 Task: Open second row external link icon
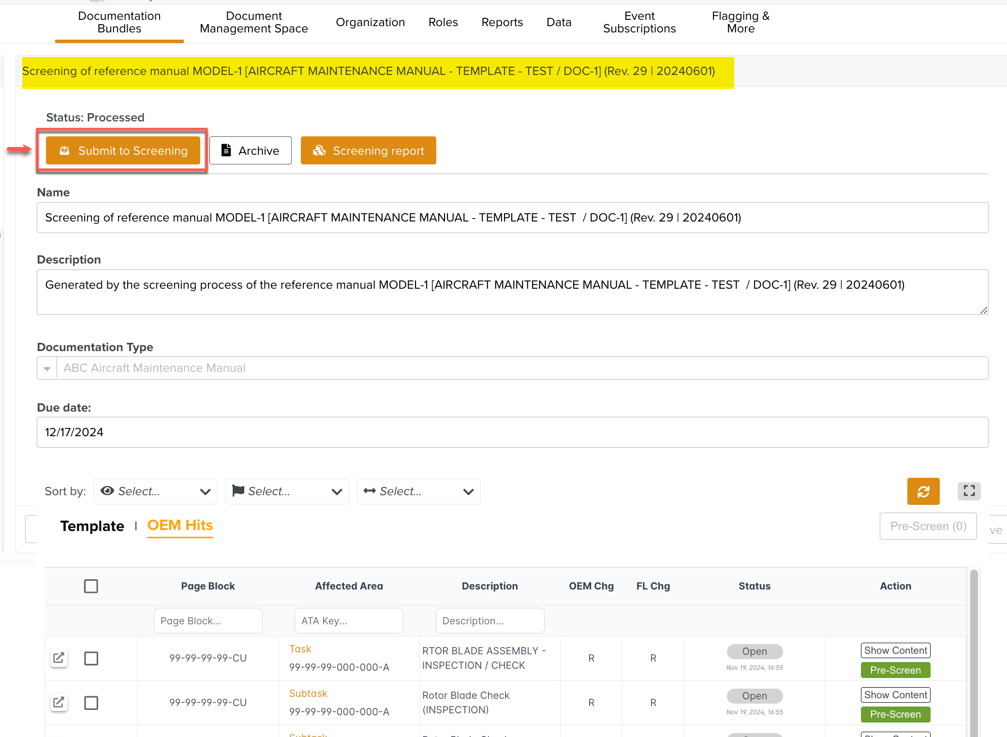(x=59, y=702)
